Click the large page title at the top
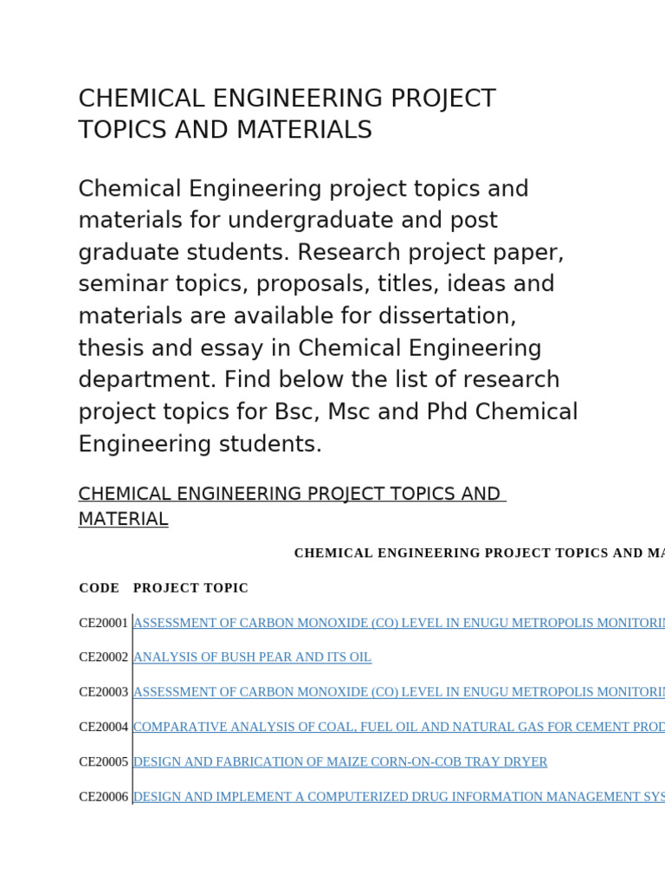This screenshot has width=665, height=887. 287,113
